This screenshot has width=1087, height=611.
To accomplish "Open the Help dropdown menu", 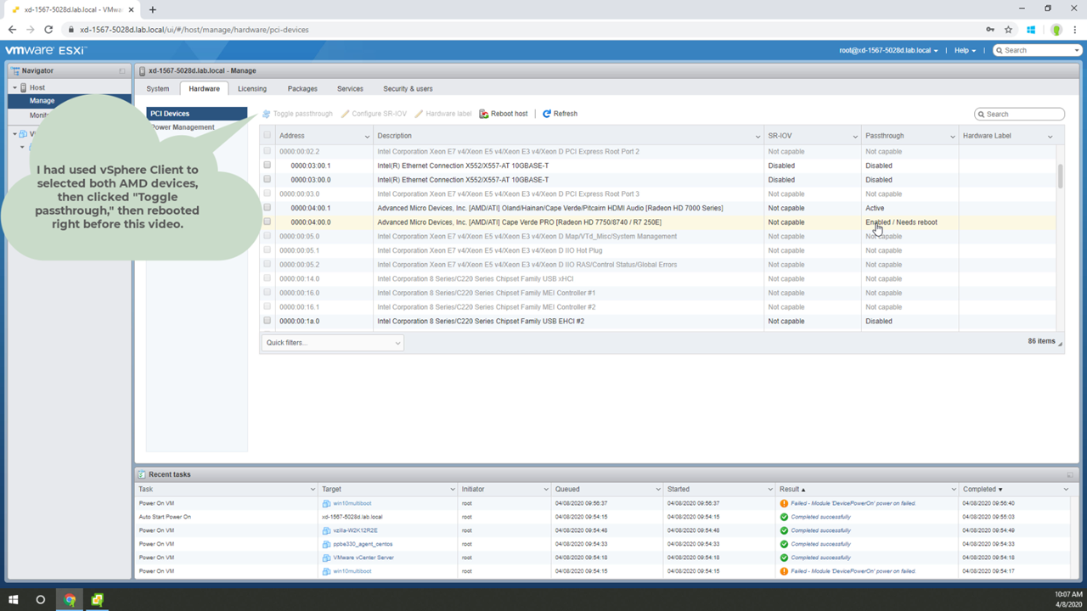I will (x=965, y=51).
